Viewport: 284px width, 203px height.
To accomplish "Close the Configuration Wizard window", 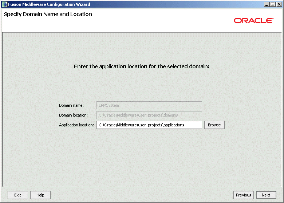I will 279,4.
